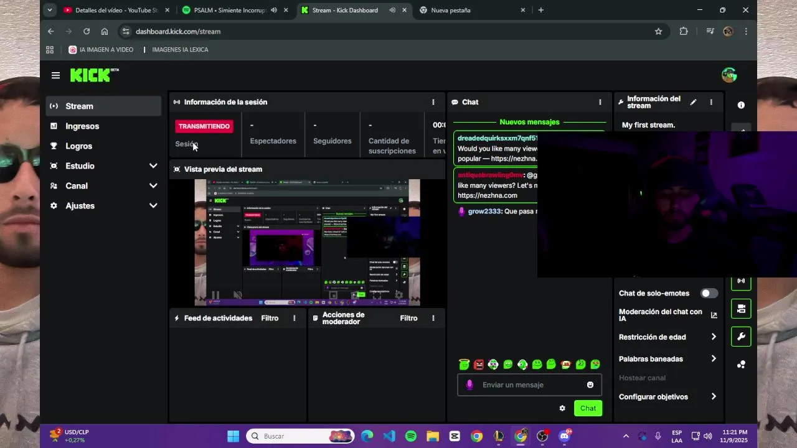
Task: Click the three-circles icon in the right rail
Action: (x=741, y=365)
